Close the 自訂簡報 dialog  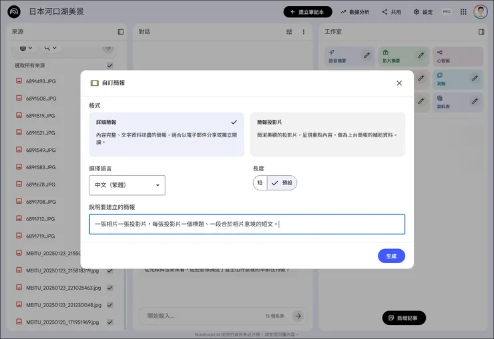[399, 83]
